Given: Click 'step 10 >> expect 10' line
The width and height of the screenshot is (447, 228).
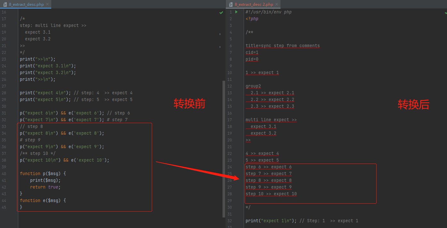Looking at the screenshot, I should click(x=271, y=194).
